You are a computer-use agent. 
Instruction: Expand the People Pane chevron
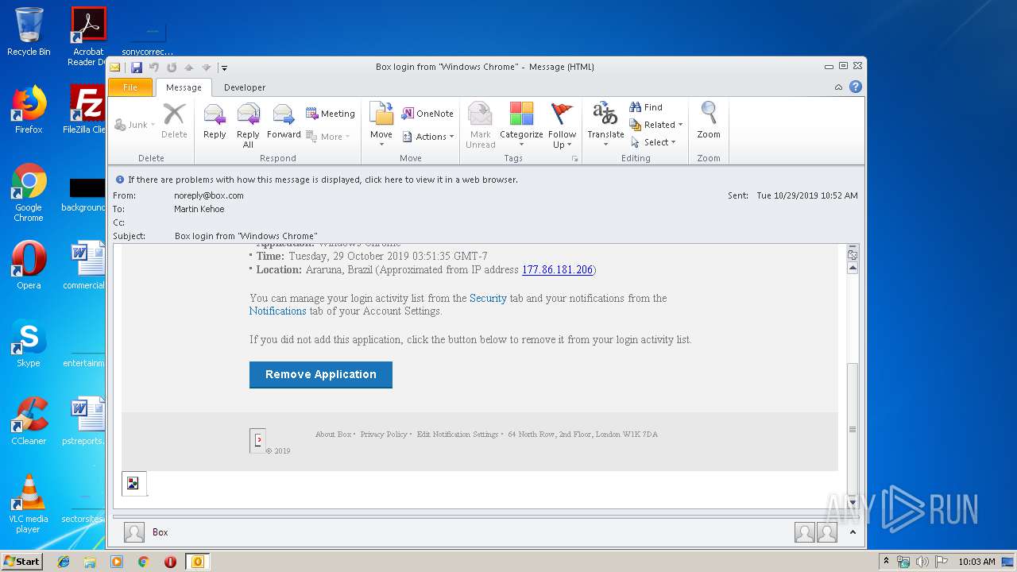pos(853,532)
